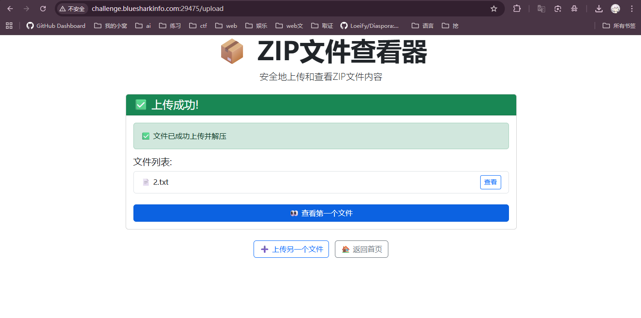
Task: Open the "取证" bookmark folder
Action: [x=322, y=26]
